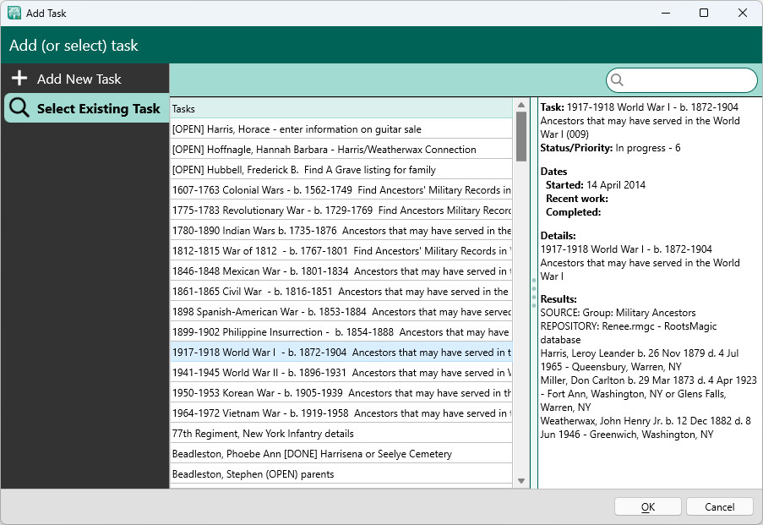Open the Add New Task tab
Viewport: 763px width, 525px height.
85,79
